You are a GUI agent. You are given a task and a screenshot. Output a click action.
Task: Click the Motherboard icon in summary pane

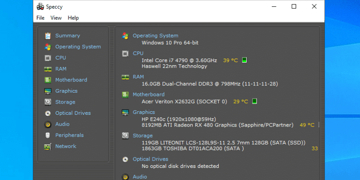[x=126, y=94]
